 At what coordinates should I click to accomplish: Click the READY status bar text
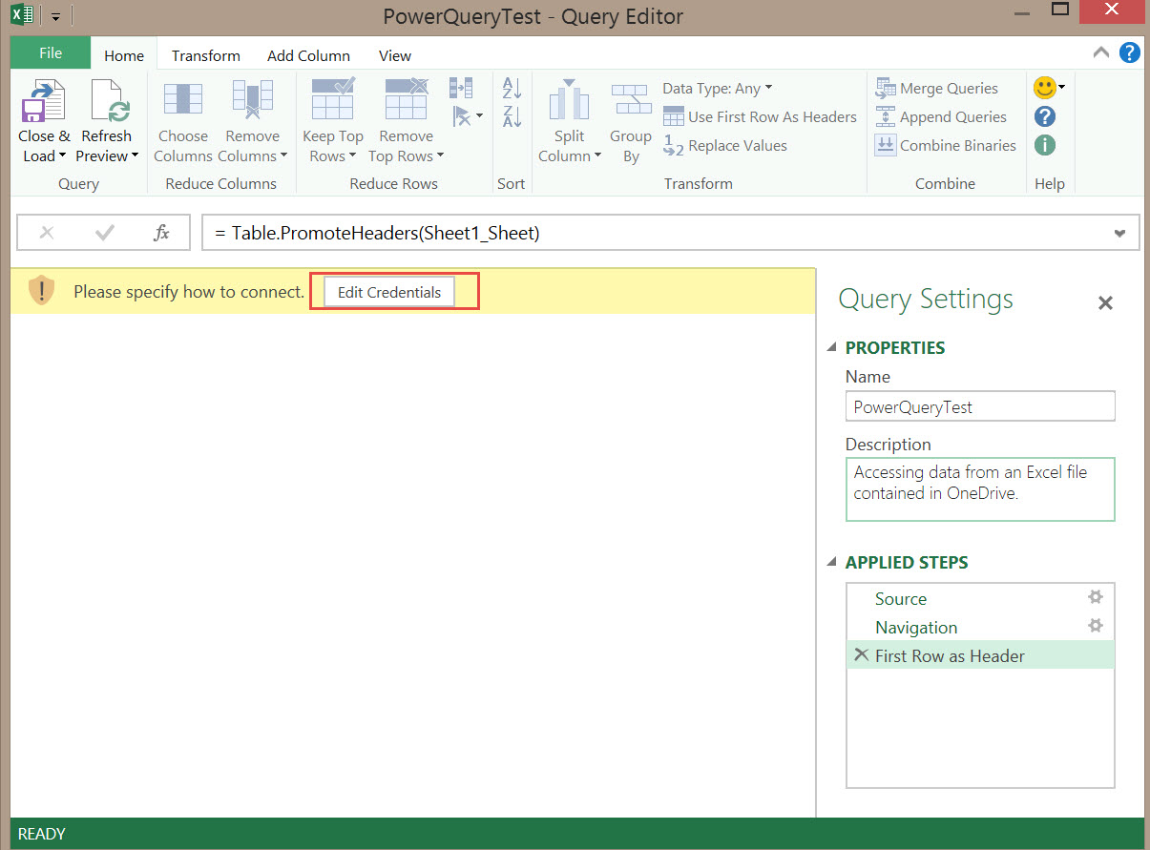coord(42,834)
